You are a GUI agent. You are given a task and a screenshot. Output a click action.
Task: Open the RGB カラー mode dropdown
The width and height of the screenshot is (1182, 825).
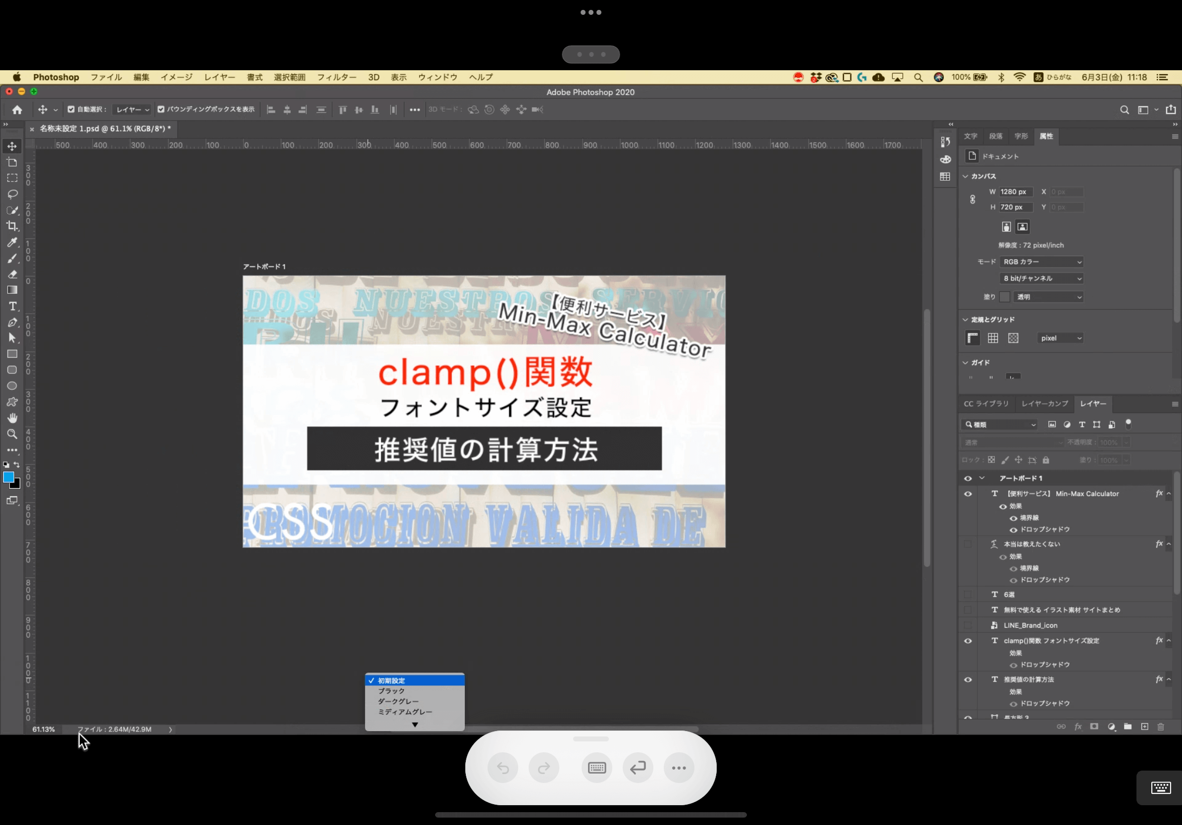click(x=1041, y=262)
